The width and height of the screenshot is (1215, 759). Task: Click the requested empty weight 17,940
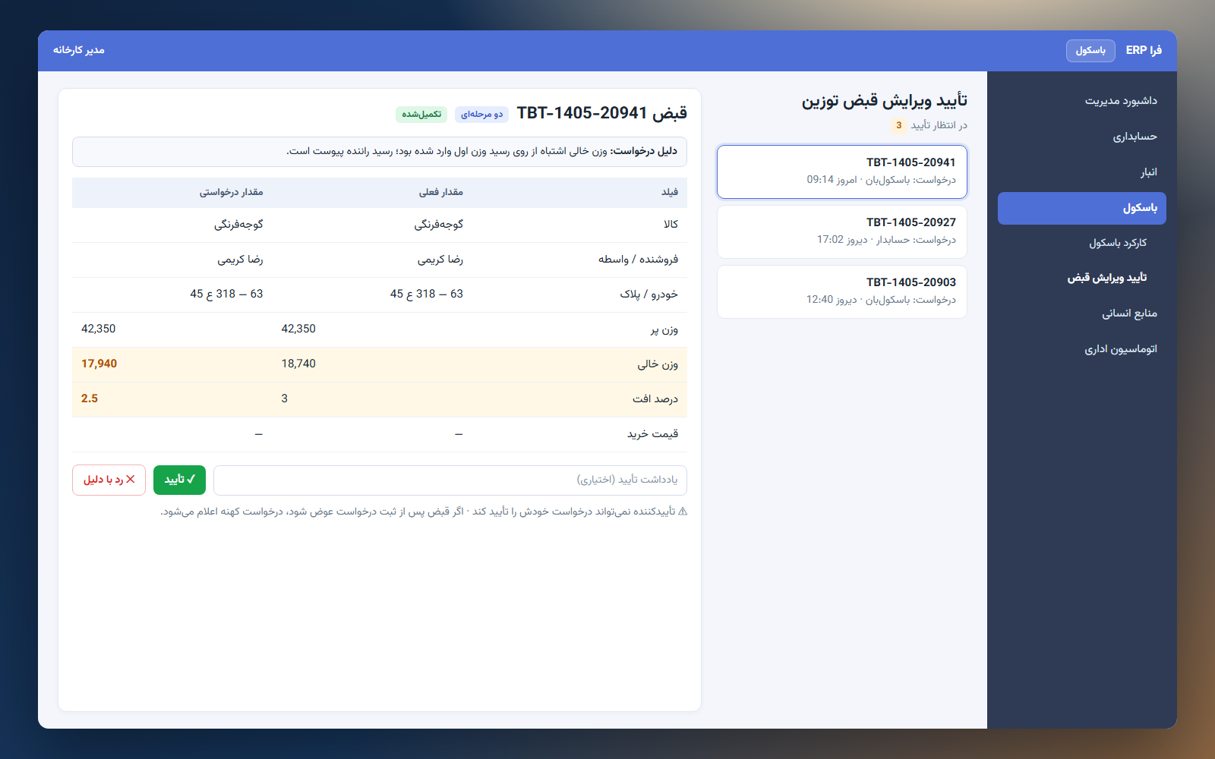99,364
